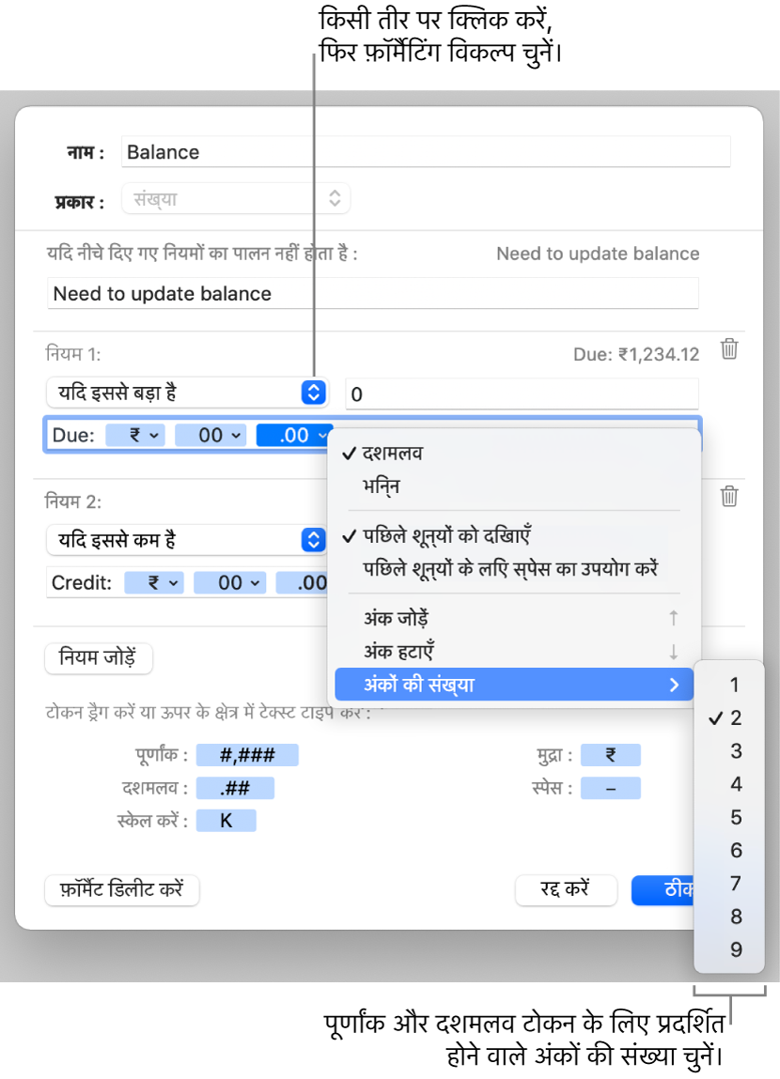Open the 'यदि इससे बड़ा है' condition popup
780x1079 pixels.
(x=187, y=393)
